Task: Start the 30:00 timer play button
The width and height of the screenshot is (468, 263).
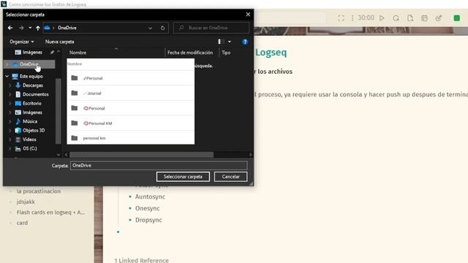Action: point(382,18)
